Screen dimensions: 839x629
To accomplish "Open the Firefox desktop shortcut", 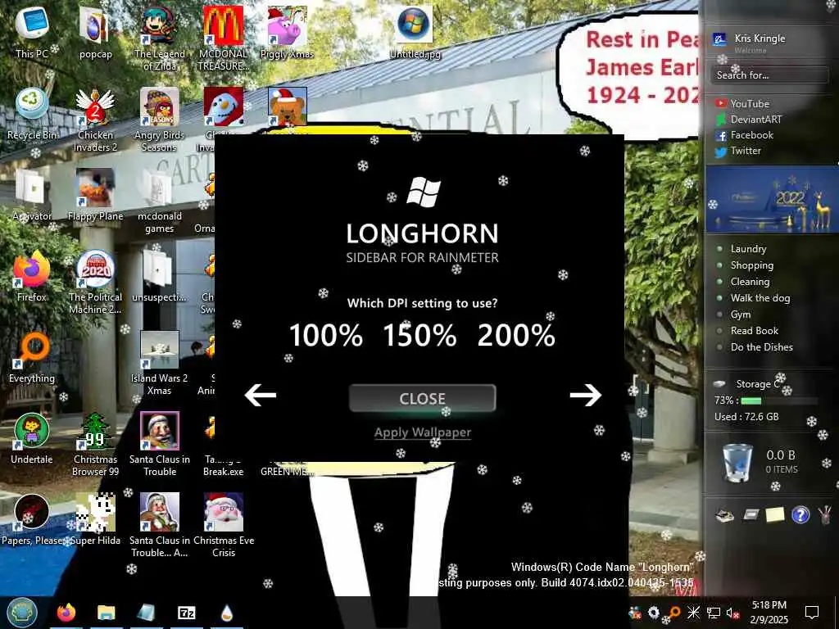I will [32, 276].
